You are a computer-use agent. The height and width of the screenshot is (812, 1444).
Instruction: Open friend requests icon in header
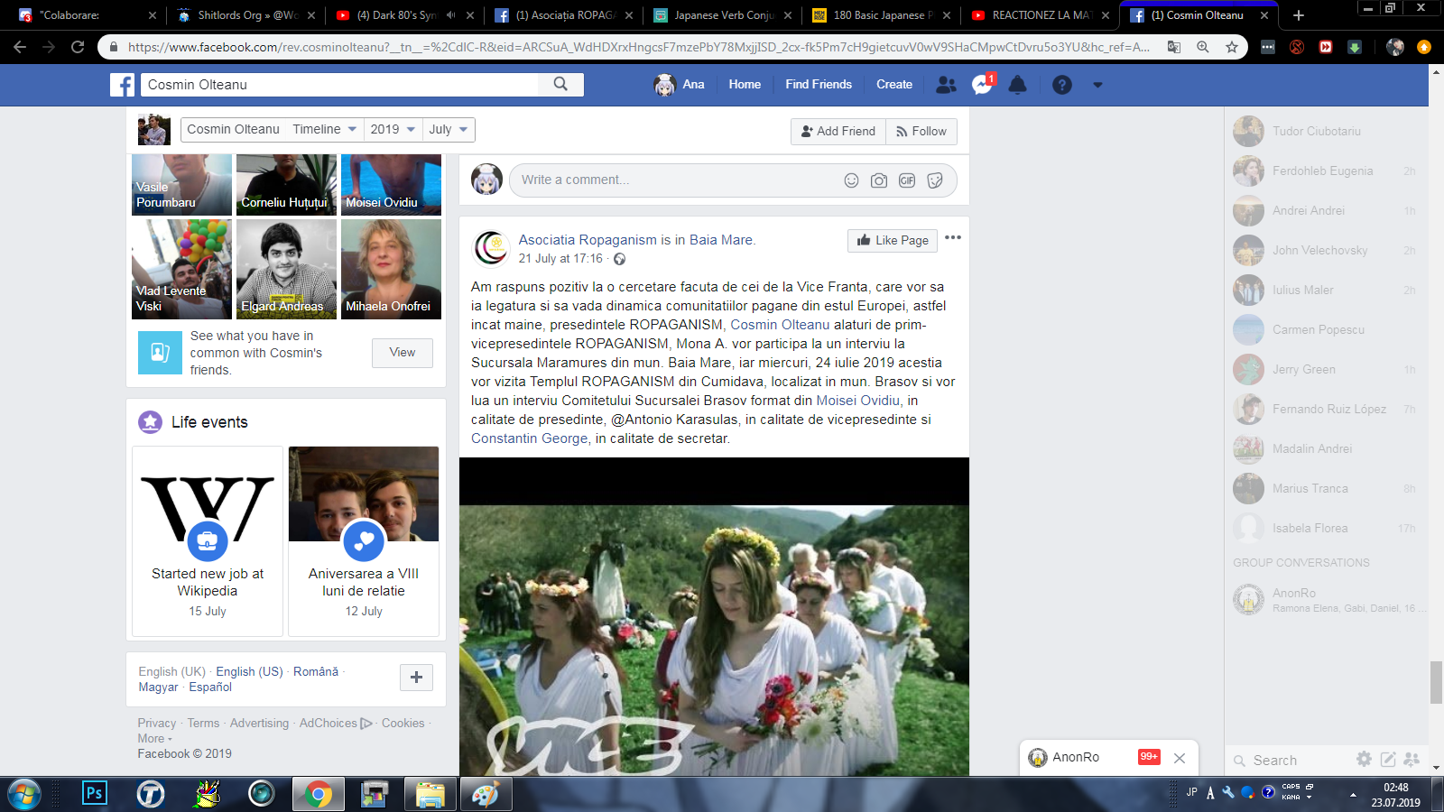tap(946, 85)
